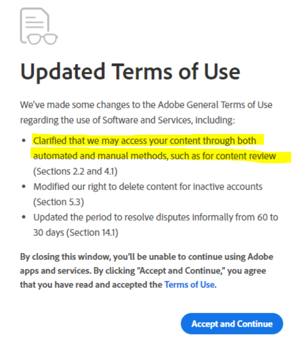Click the "Updated Terms of Use" heading

130,72
